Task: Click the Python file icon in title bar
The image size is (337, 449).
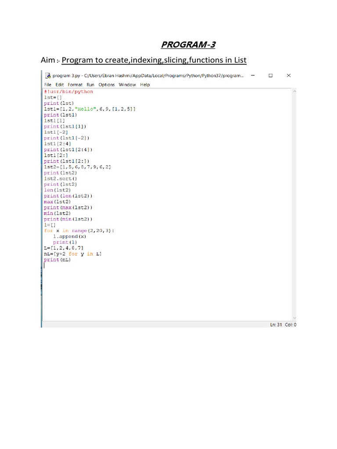Action: coord(48,75)
